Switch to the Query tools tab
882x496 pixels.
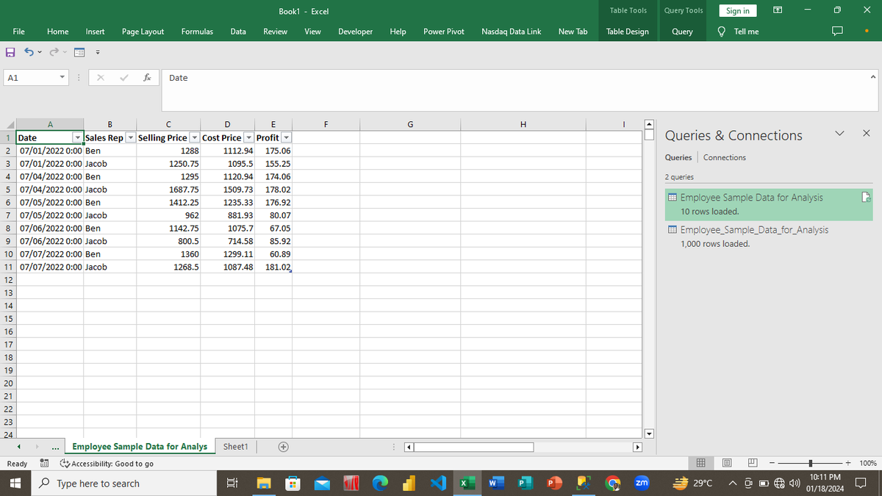tap(683, 32)
